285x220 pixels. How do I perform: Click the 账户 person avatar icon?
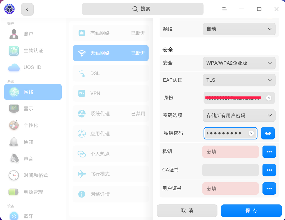pyautogui.click(x=14, y=34)
